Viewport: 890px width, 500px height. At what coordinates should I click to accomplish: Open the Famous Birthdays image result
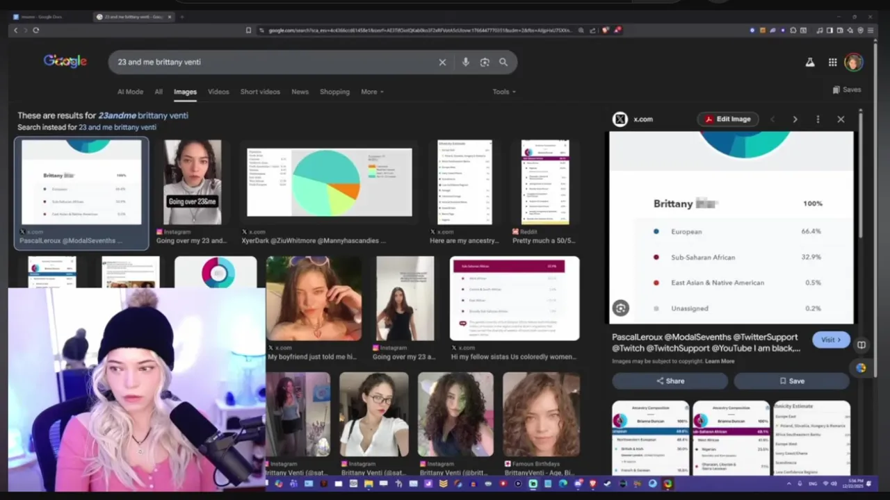click(x=541, y=414)
